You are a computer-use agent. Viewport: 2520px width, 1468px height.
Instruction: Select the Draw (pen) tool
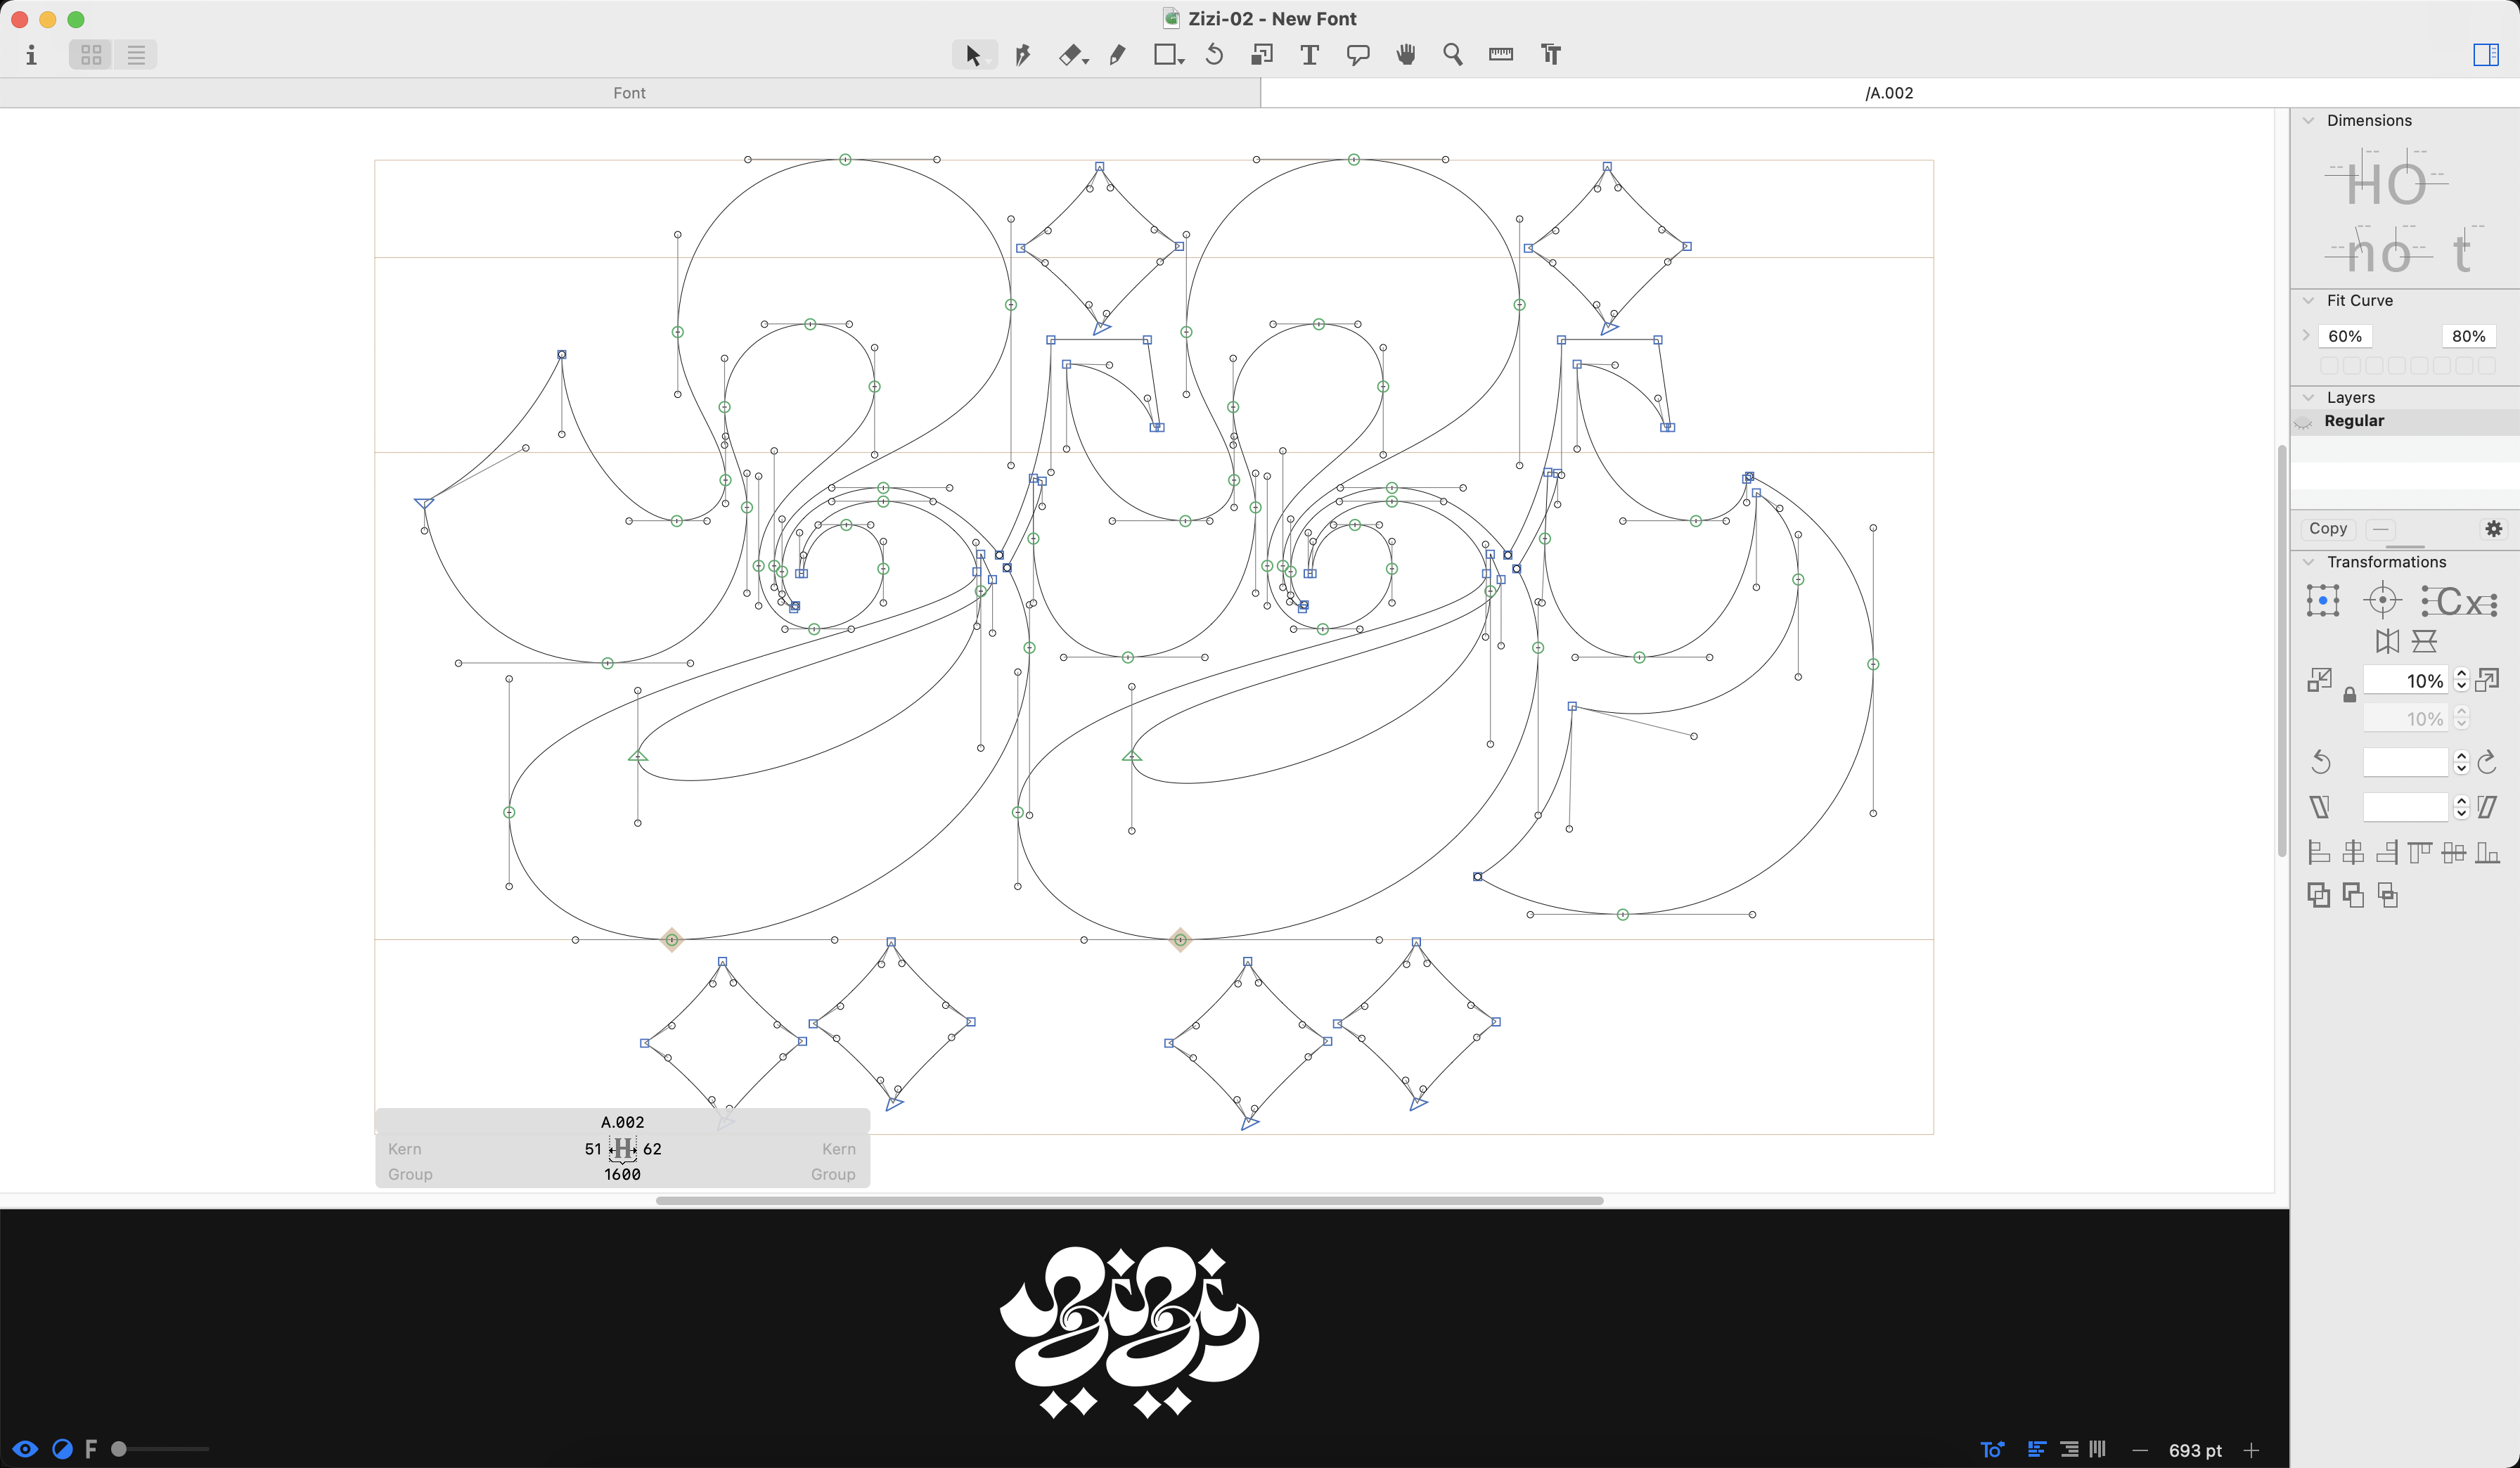[1022, 55]
